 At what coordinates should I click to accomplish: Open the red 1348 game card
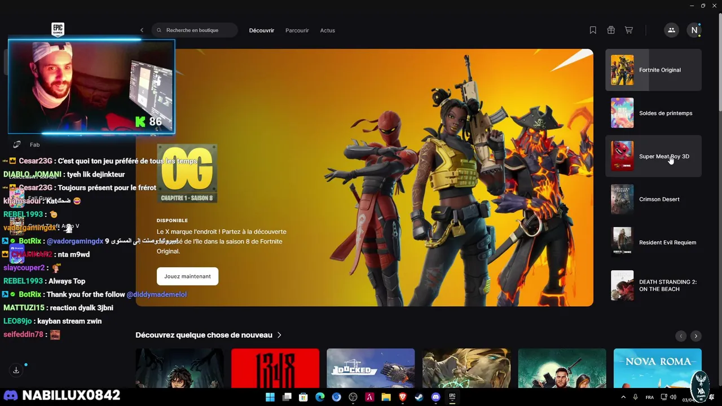click(x=275, y=368)
